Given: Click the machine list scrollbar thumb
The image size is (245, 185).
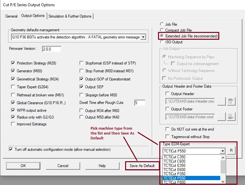Looking at the screenshot, I should (223, 167).
